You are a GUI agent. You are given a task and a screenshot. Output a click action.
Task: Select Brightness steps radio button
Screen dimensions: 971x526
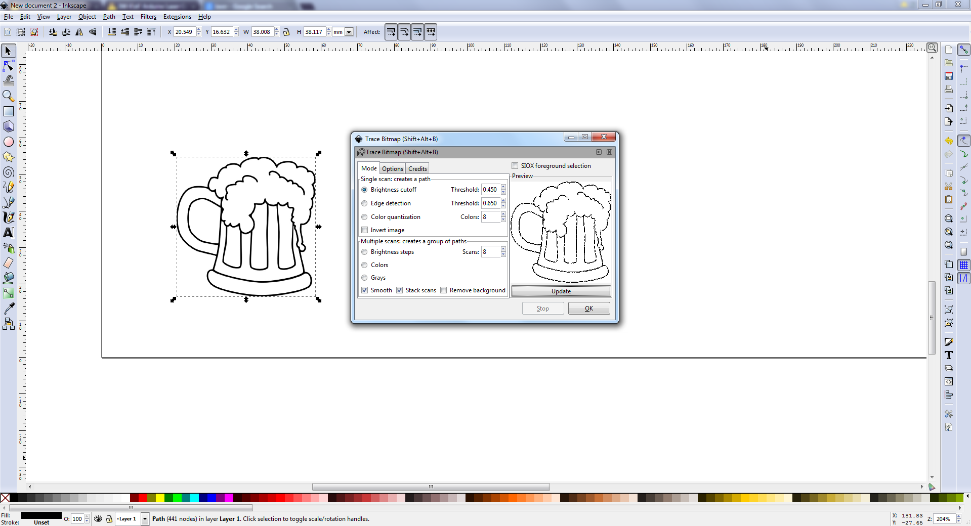pos(364,252)
